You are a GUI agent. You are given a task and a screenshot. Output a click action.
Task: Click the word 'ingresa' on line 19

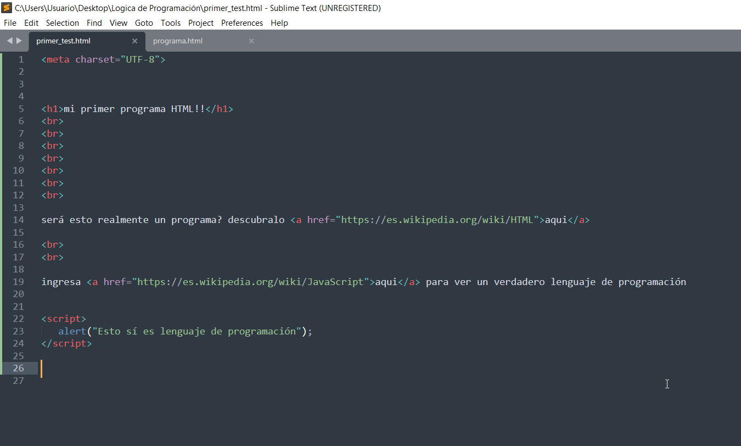point(61,282)
